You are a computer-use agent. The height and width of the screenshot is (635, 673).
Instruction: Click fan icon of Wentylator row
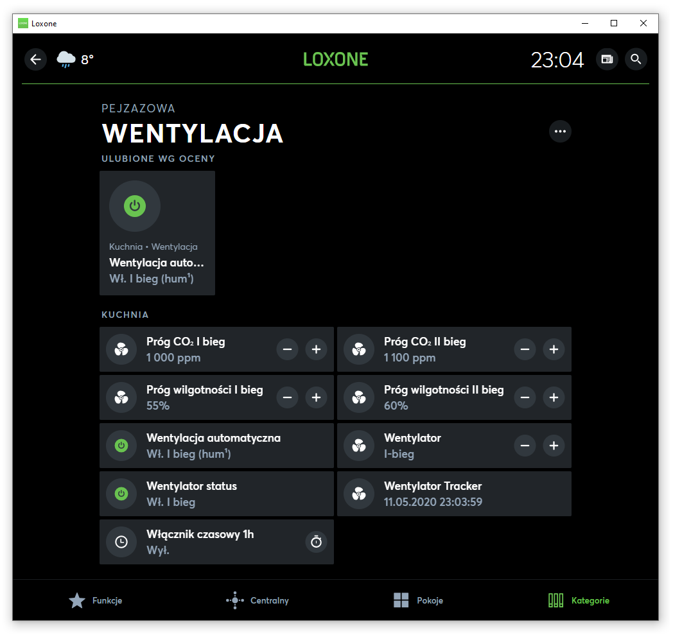pos(359,446)
